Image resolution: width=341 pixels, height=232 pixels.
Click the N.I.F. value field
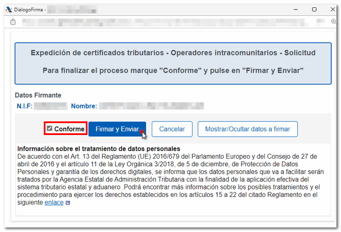[50, 106]
